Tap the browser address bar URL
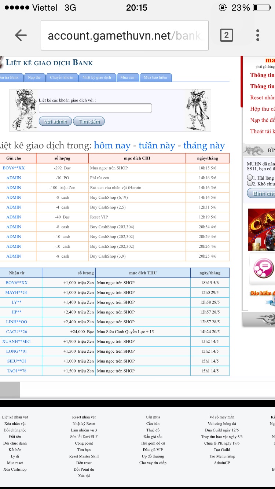Viewport: 275px width, 489px height. click(125, 36)
